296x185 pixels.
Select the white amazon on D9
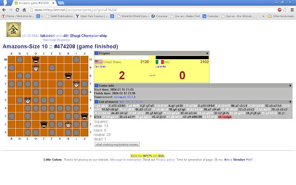(36, 68)
